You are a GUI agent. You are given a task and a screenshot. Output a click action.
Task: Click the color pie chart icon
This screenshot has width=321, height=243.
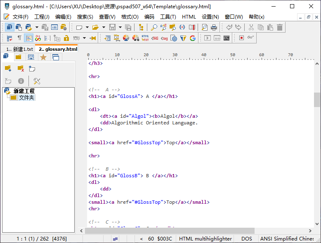126,38
